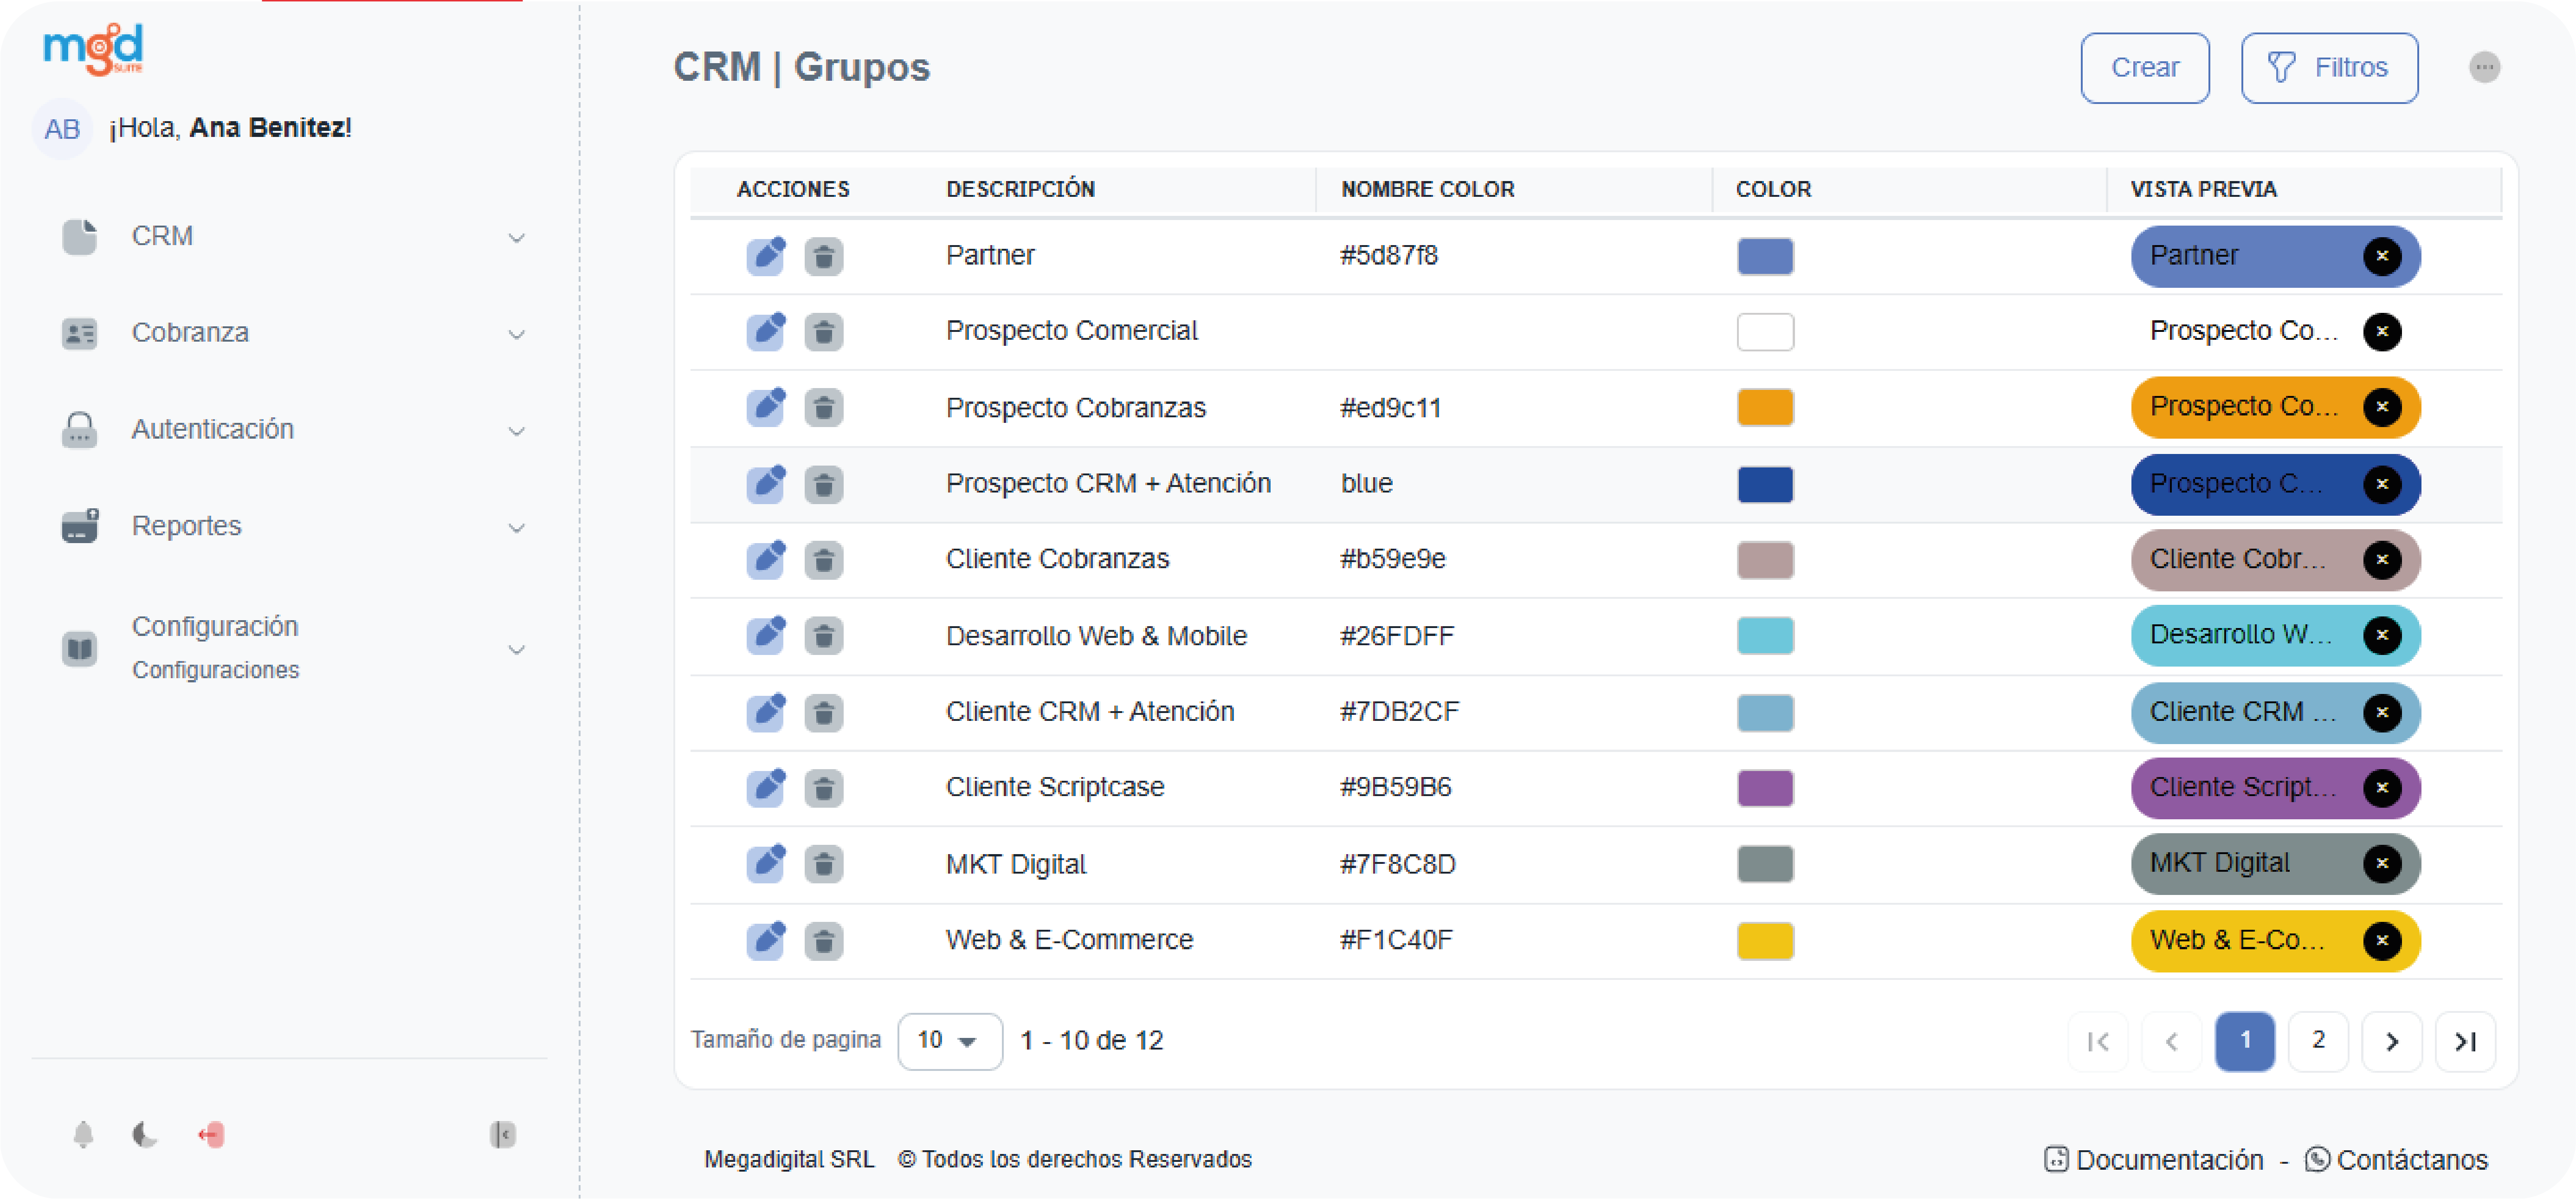
Task: Remove the Partner preview tag with its X
Action: 2382,256
